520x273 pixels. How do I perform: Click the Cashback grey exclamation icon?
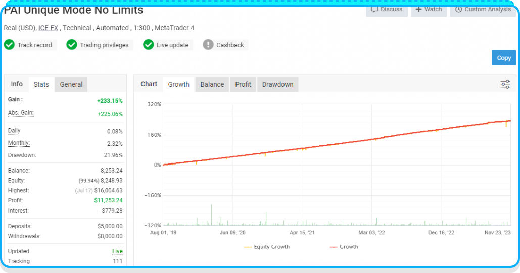coord(208,45)
